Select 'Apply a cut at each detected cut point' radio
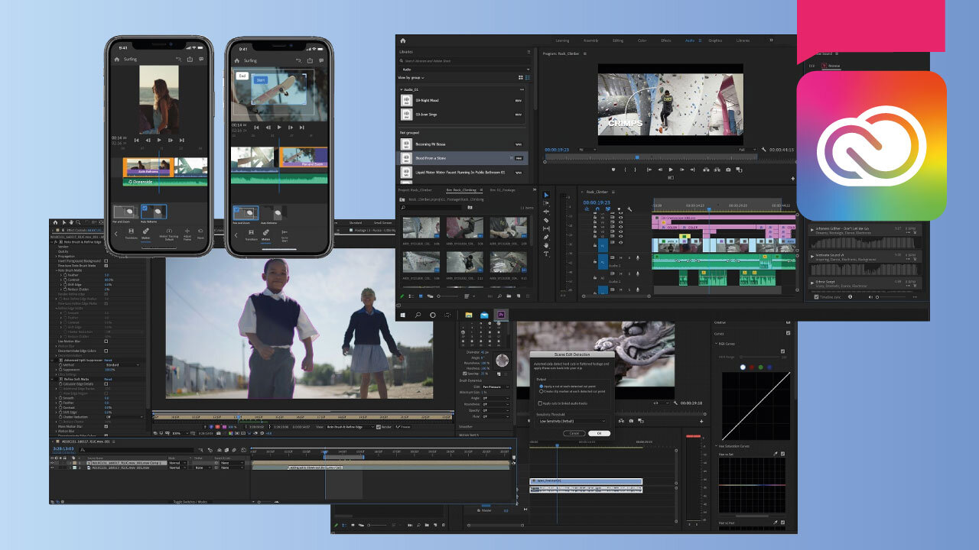The image size is (979, 550). (x=542, y=386)
